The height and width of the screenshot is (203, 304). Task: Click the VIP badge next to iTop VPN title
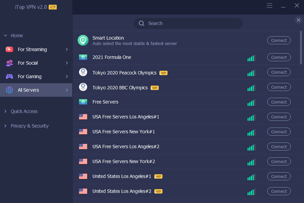point(52,6)
